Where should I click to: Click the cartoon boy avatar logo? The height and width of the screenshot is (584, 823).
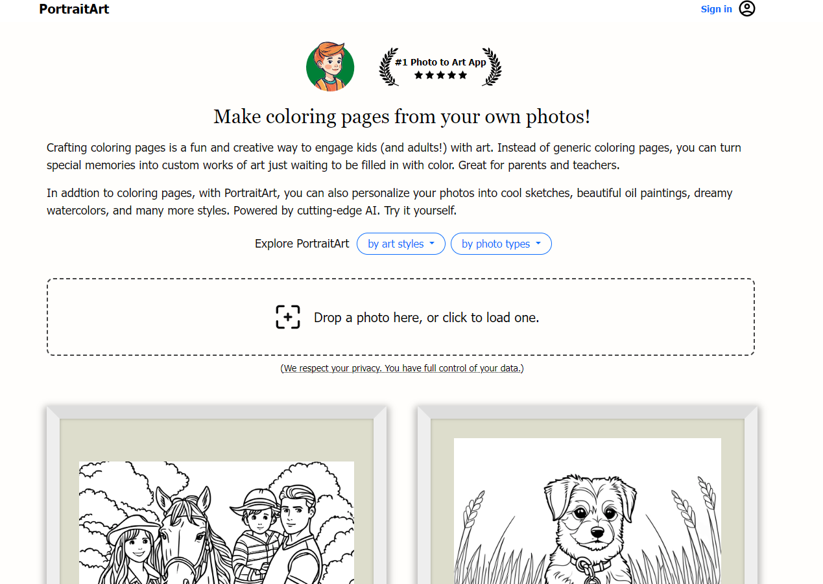[330, 67]
